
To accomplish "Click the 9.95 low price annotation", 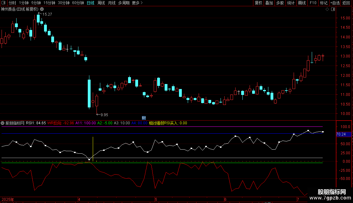I will coord(104,115).
